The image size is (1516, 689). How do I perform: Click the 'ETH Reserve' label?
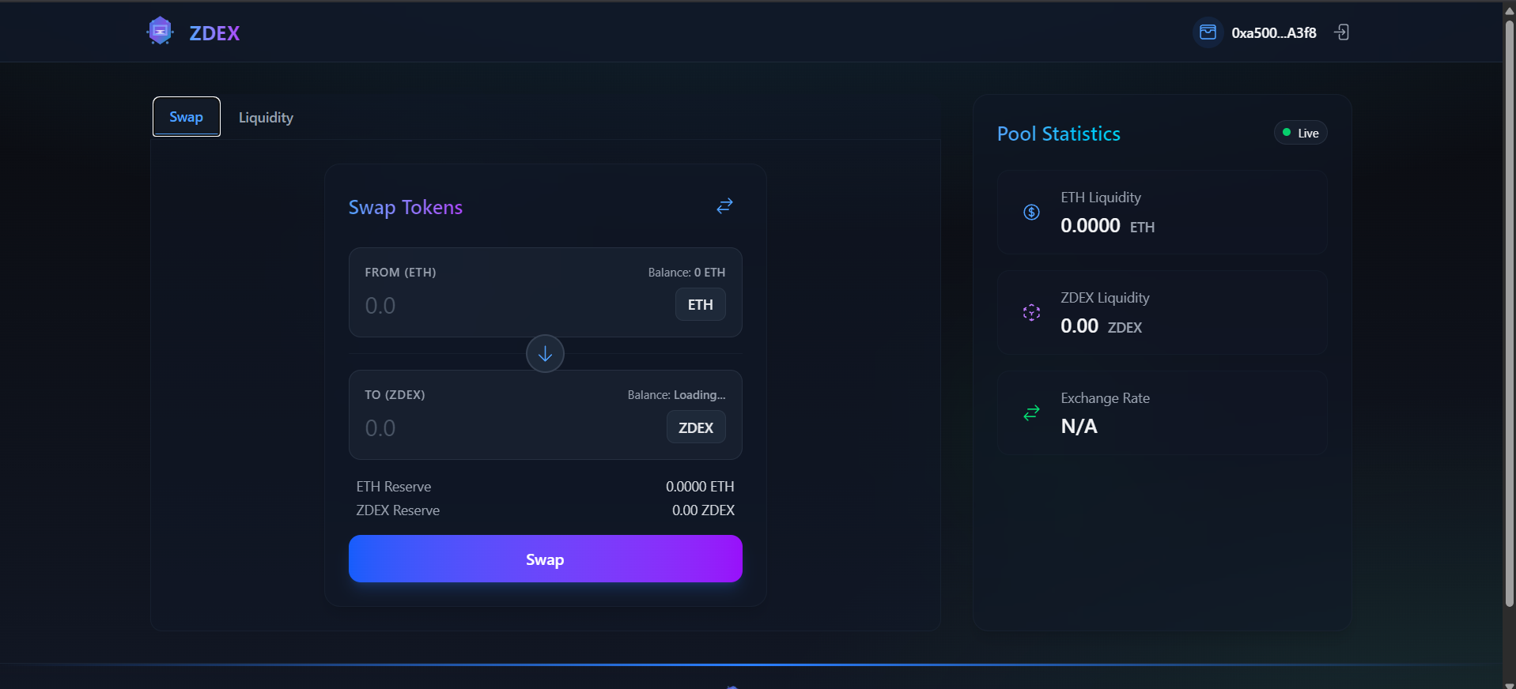pos(393,487)
